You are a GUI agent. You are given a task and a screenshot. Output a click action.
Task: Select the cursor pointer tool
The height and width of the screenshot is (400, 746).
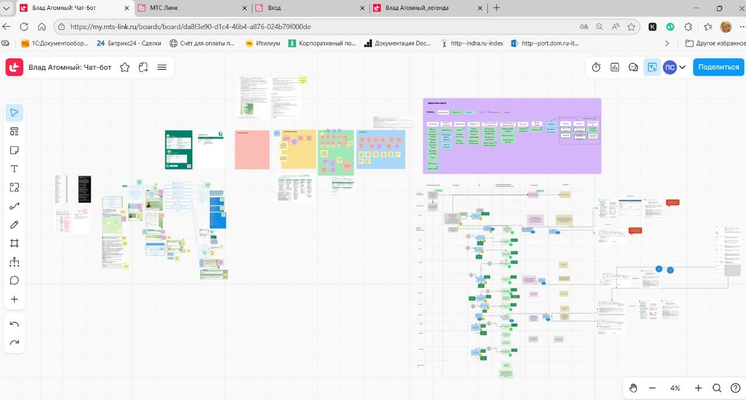[x=15, y=113]
